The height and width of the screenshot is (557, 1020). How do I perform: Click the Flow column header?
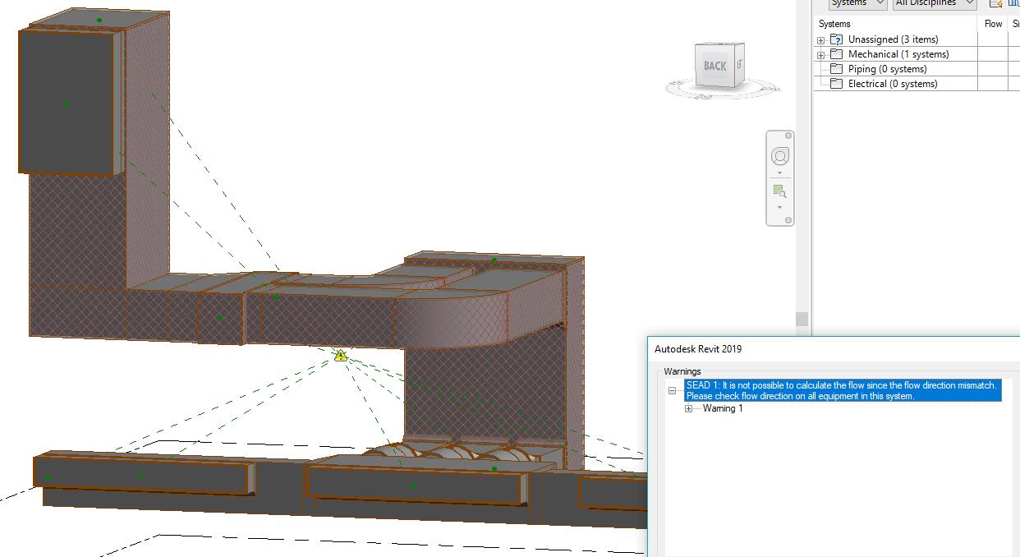coord(993,24)
